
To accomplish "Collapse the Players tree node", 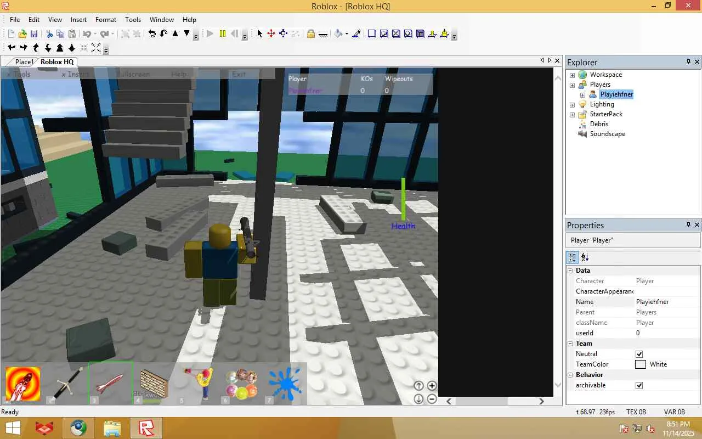I will (572, 85).
